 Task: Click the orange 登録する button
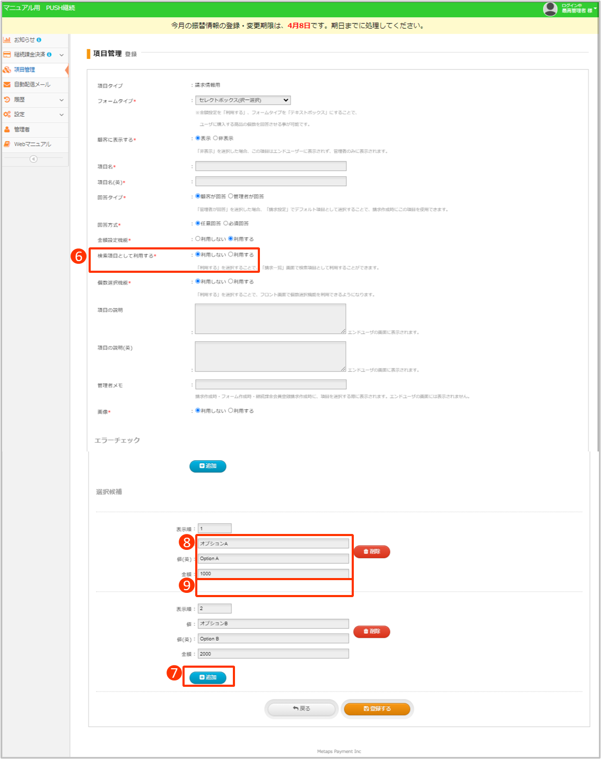[377, 709]
